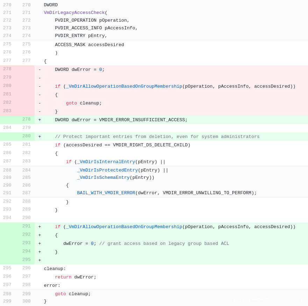This screenshot has width=308, height=306.
Task: Click the 'grant access based on legacy group' comment
Action: [x=164, y=244]
